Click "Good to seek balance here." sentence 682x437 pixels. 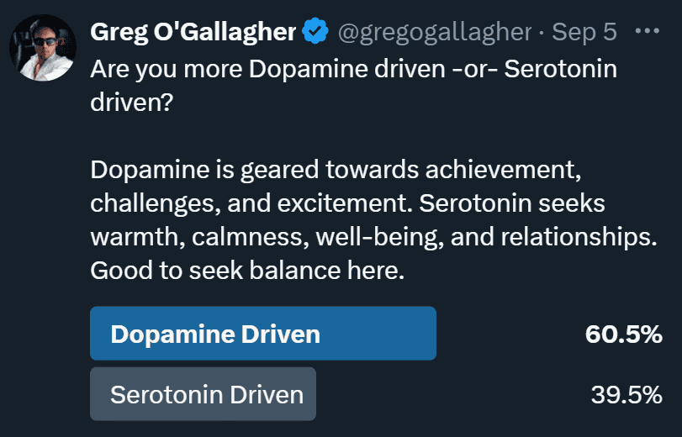click(x=247, y=271)
